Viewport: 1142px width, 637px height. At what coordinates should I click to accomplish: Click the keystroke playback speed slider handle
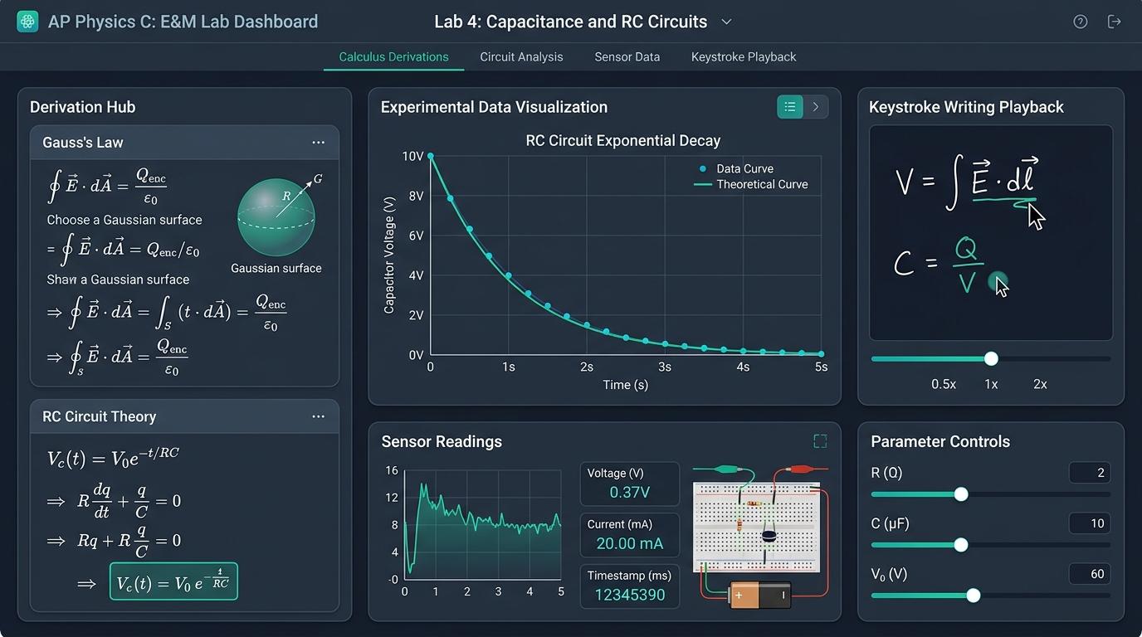991,359
